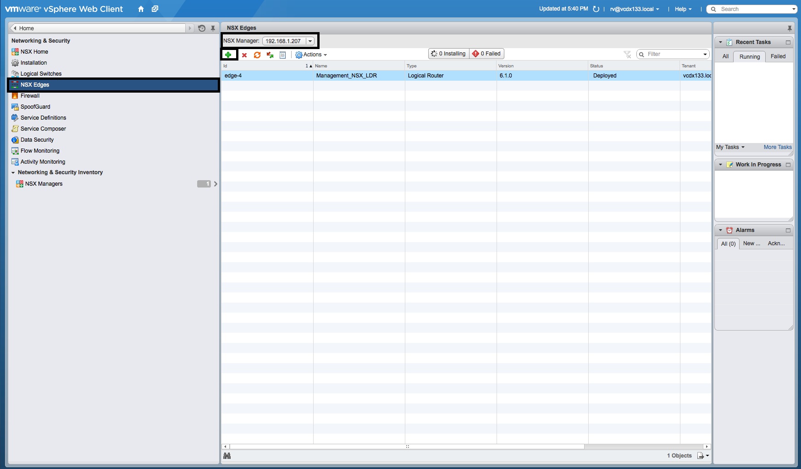Click the More Tasks link

[778, 147]
